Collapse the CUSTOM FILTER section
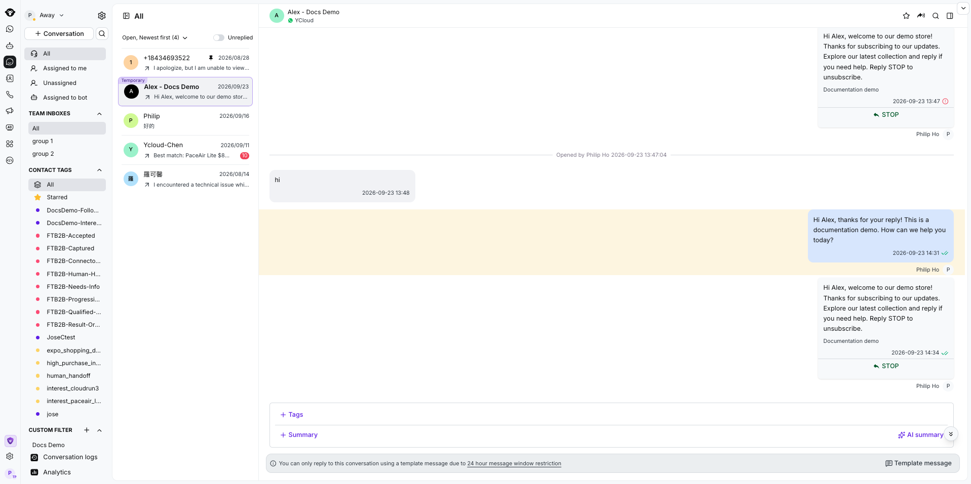Viewport: 971px width, 484px height. coord(99,430)
